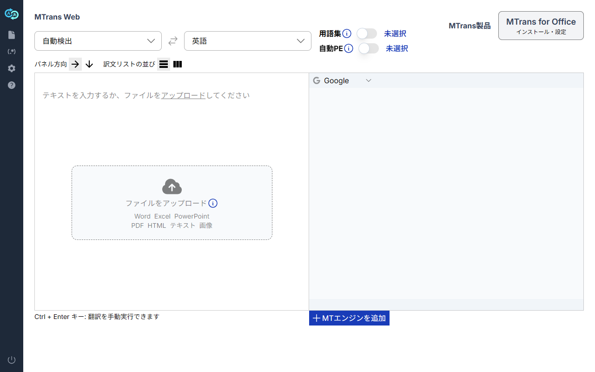This screenshot has height=372, width=595.
Task: Open the 自動検出 source language dropdown
Action: pos(98,41)
